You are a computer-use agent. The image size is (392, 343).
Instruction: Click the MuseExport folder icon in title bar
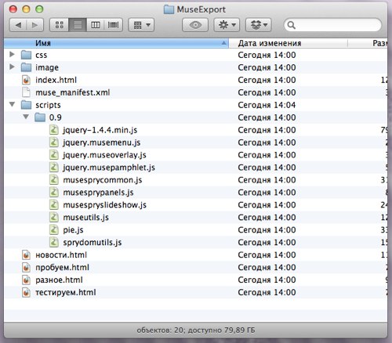click(x=169, y=9)
